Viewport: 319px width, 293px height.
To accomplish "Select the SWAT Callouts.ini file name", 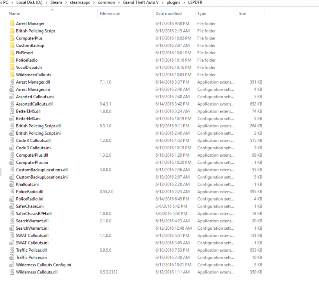I will tap(32, 243).
